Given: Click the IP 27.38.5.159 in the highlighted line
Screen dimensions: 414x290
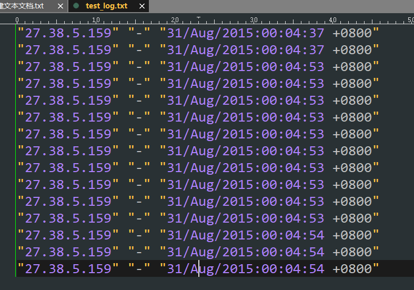Looking at the screenshot, I should (68, 269).
